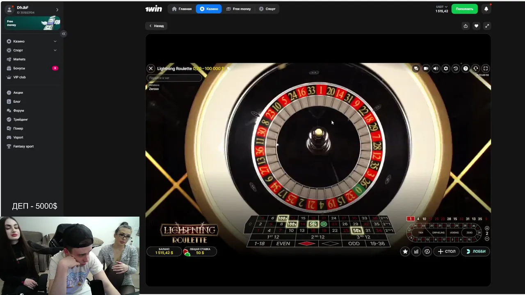The width and height of the screenshot is (525, 295).
Task: Open favourite bets star icon
Action: [405, 252]
